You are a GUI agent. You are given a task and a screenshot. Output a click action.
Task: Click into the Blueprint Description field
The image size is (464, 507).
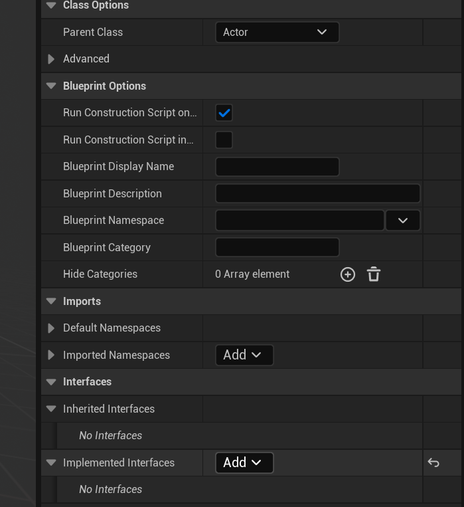point(317,193)
